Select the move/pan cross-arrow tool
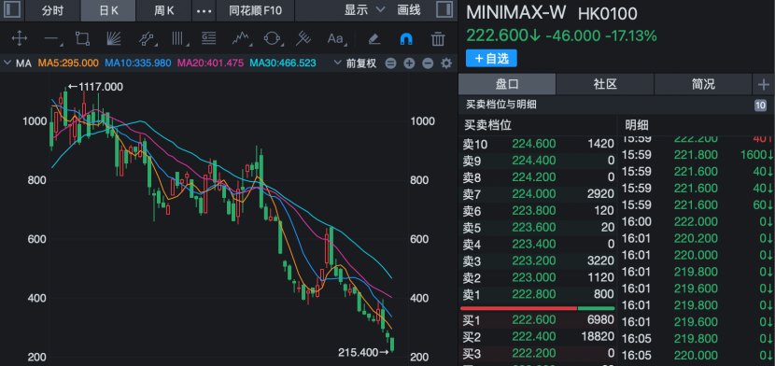 pyautogui.click(x=19, y=38)
